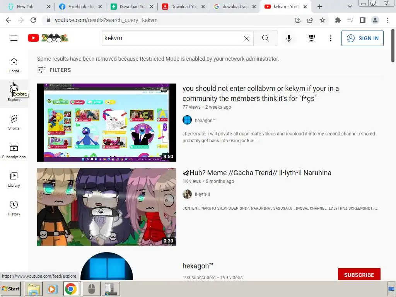This screenshot has height=297, width=396.
Task: Go forward in Chrome
Action: click(x=21, y=20)
